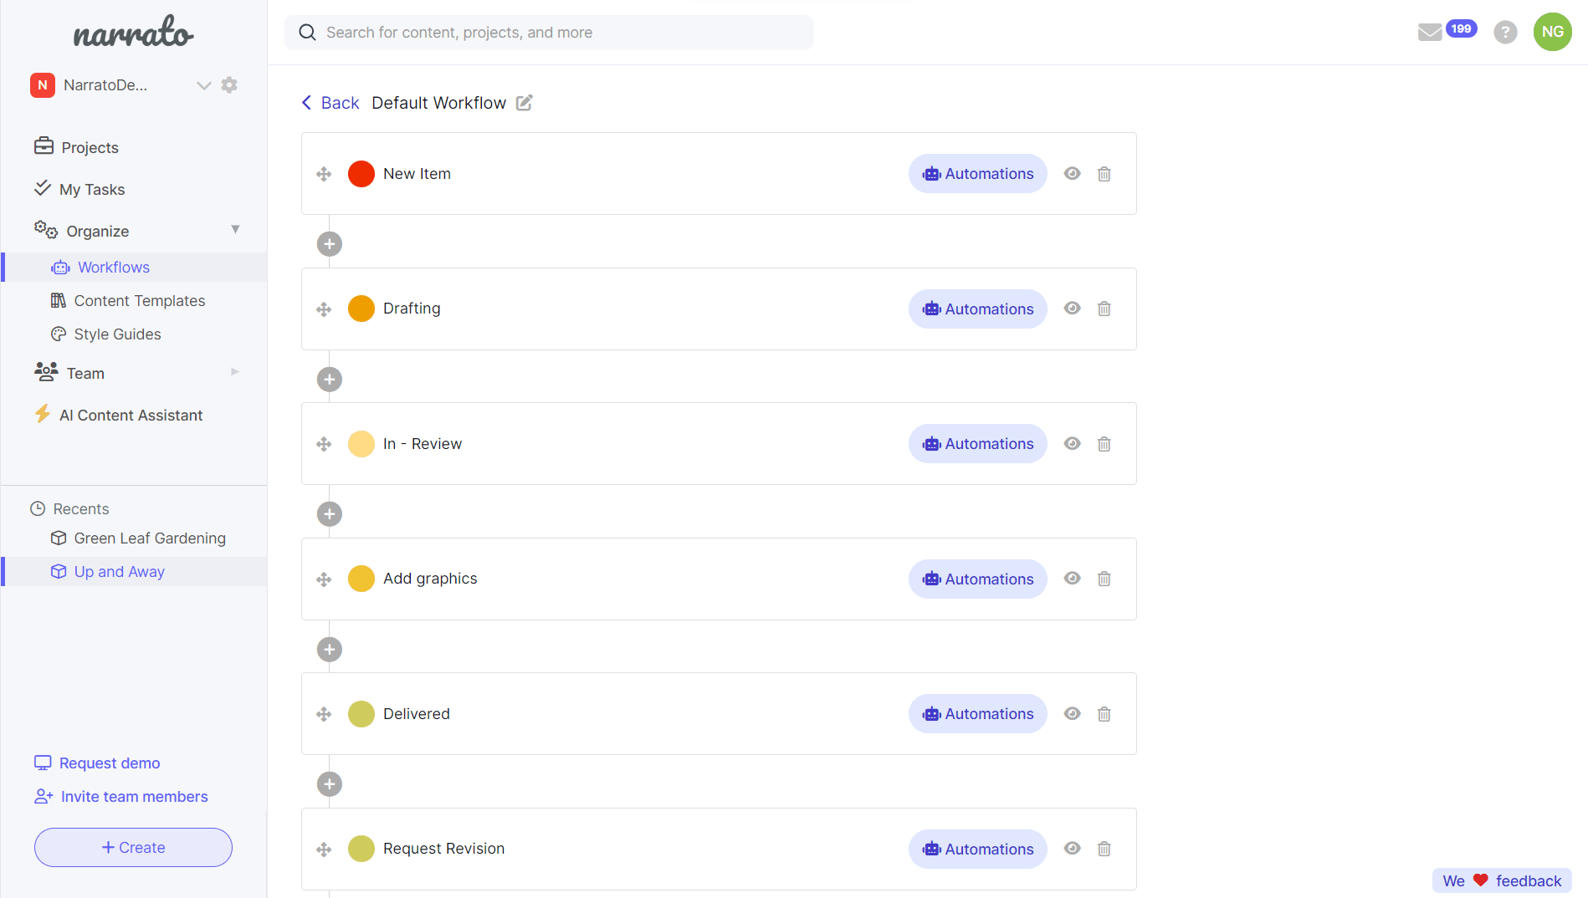Delete the Request Revision status

(1104, 849)
